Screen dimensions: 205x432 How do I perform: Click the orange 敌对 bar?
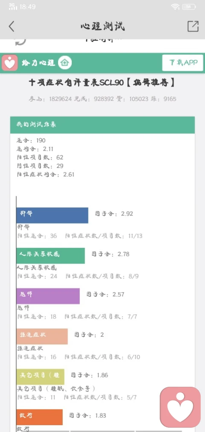(x=39, y=417)
